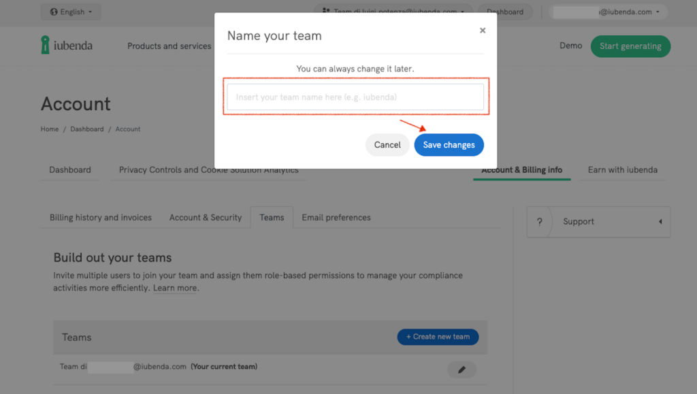The image size is (697, 394).
Task: Click the Start generating button
Action: [630, 46]
